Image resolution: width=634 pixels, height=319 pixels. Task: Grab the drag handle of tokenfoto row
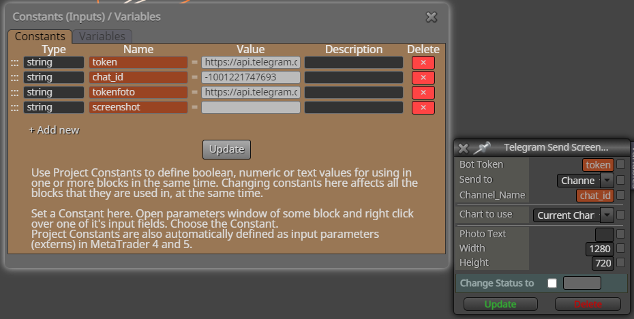coord(14,93)
